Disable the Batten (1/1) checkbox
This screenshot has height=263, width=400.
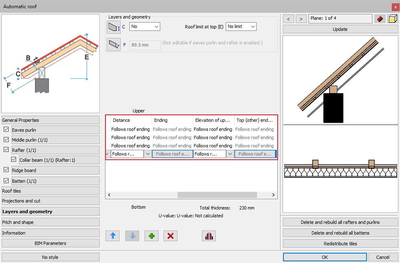click(6, 181)
